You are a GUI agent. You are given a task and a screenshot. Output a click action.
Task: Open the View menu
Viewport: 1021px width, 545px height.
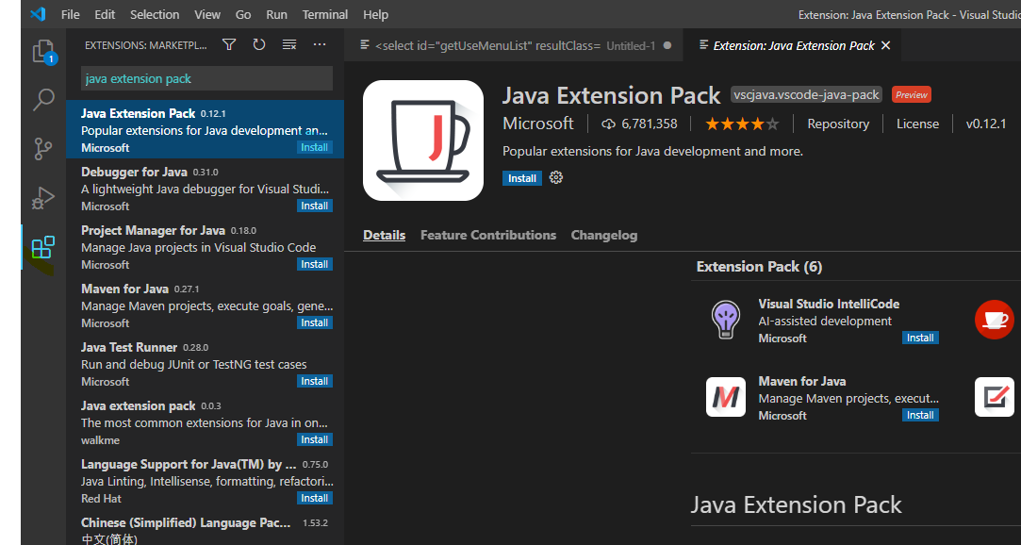tap(207, 14)
